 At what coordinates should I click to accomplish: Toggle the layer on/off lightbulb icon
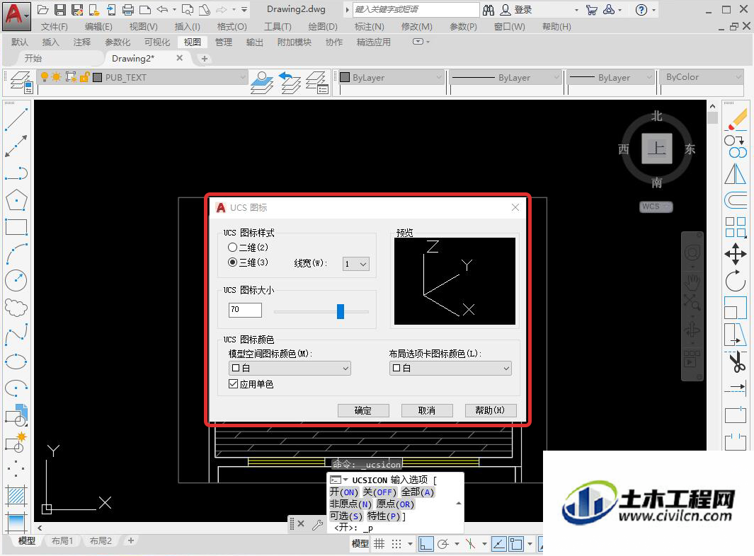pos(44,77)
